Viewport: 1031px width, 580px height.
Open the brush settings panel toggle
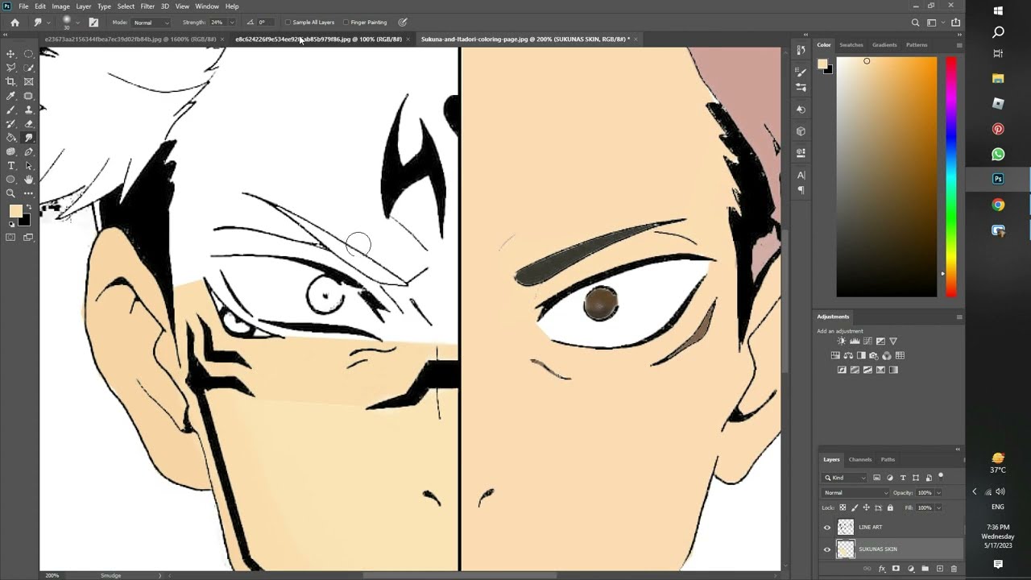point(93,23)
